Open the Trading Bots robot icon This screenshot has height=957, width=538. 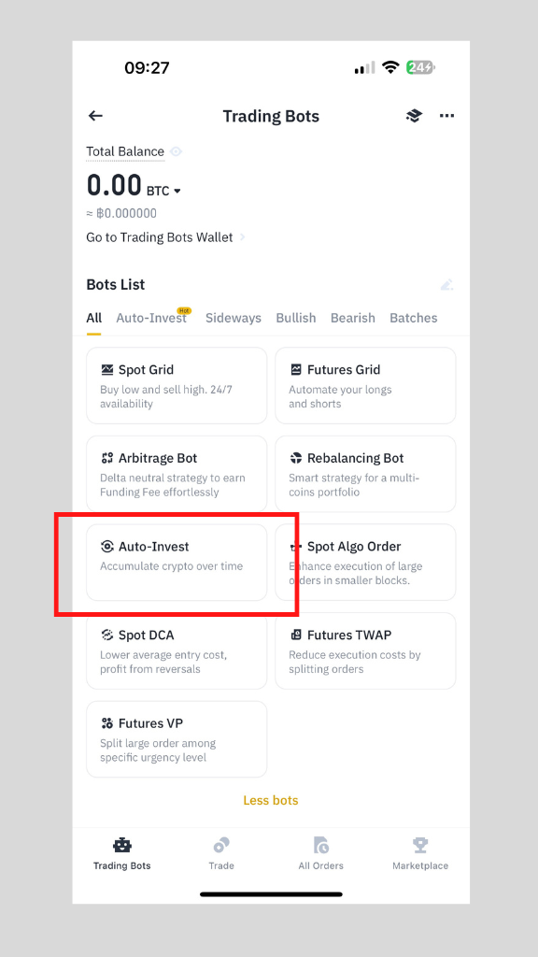tap(122, 845)
